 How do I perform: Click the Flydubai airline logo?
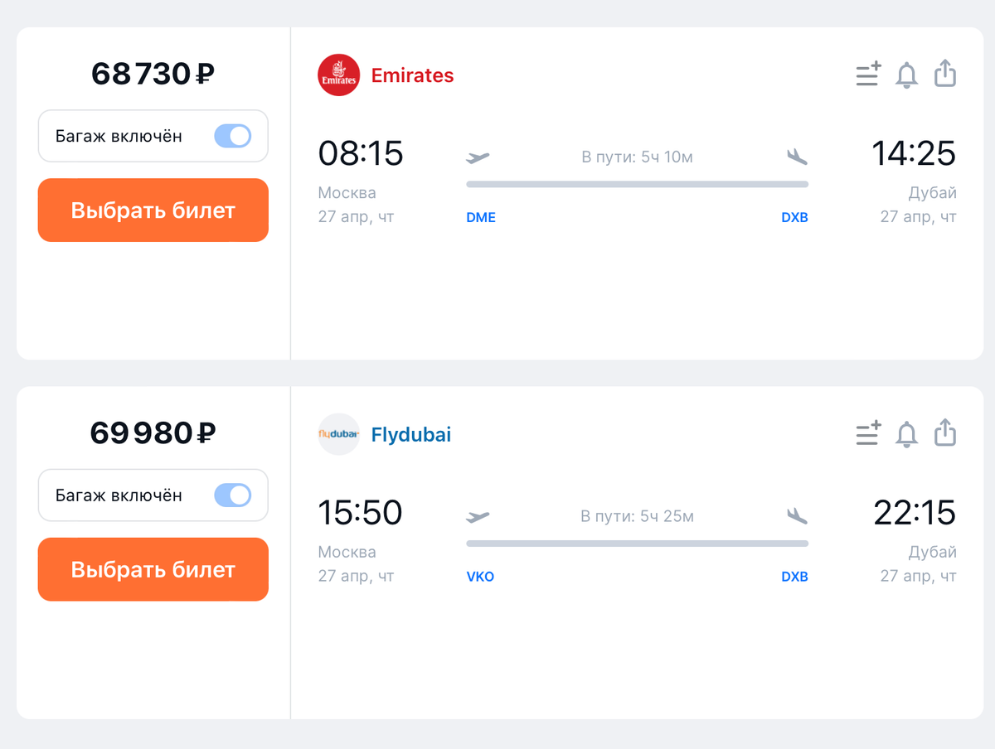pos(339,434)
